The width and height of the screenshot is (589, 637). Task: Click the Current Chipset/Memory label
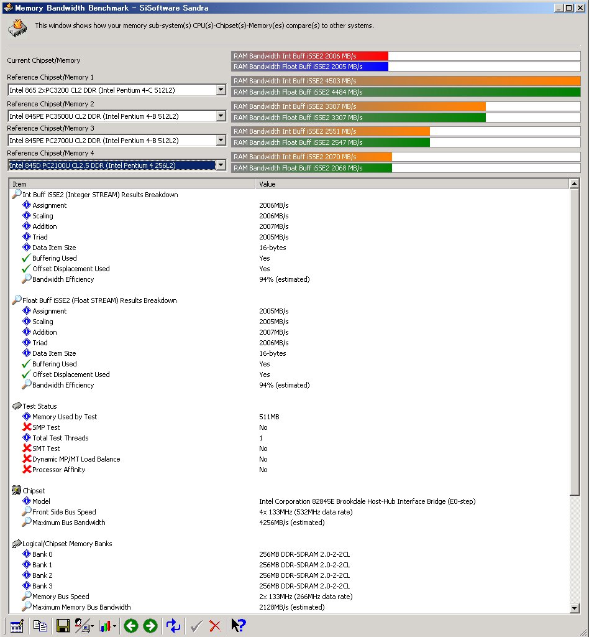coord(43,60)
